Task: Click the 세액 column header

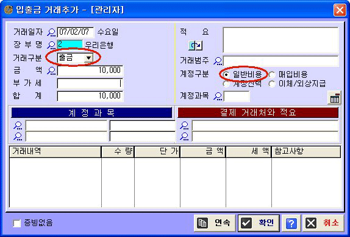Action: coord(249,152)
